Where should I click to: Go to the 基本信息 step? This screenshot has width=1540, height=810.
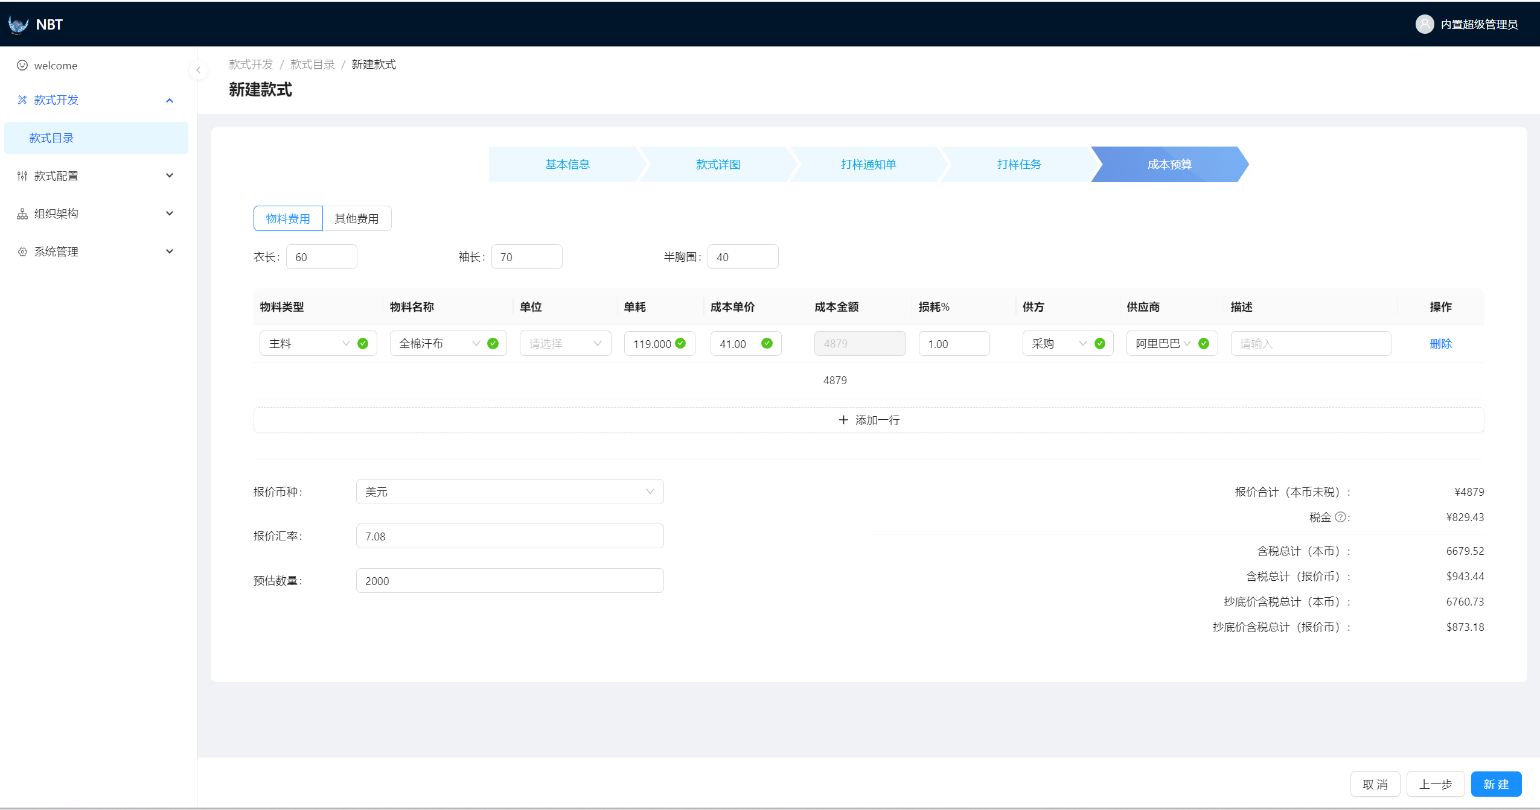click(567, 164)
